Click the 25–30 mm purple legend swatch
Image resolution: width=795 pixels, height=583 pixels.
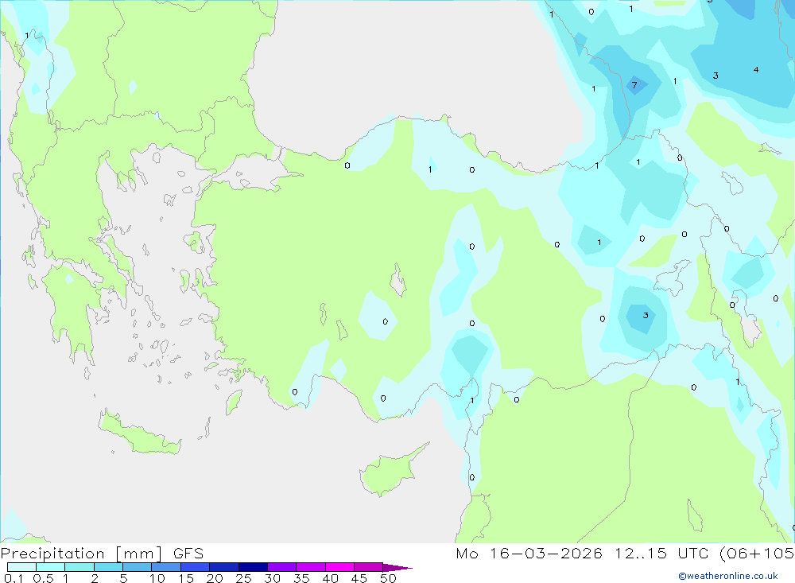tap(253, 567)
